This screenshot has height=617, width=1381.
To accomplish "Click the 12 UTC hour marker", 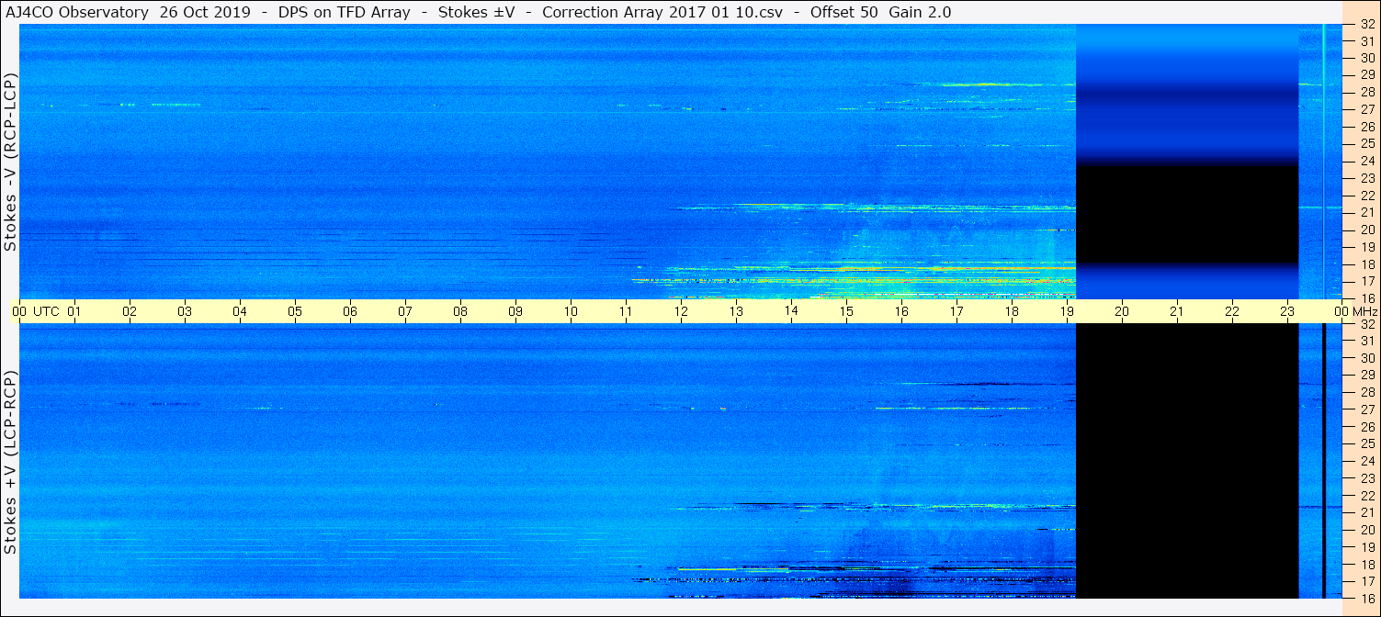I will (x=681, y=311).
